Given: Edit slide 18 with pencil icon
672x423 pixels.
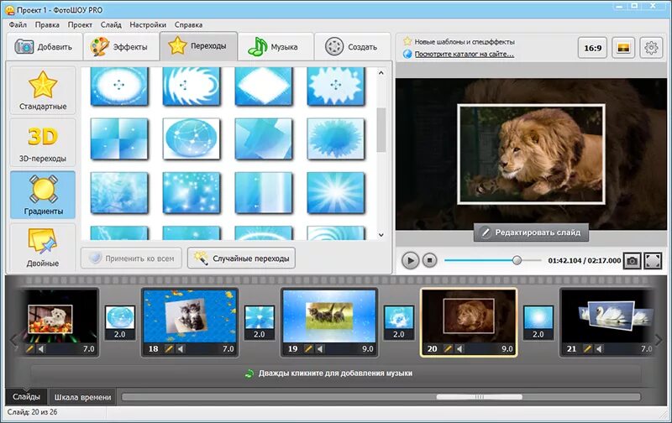Looking at the screenshot, I should coord(169,349).
